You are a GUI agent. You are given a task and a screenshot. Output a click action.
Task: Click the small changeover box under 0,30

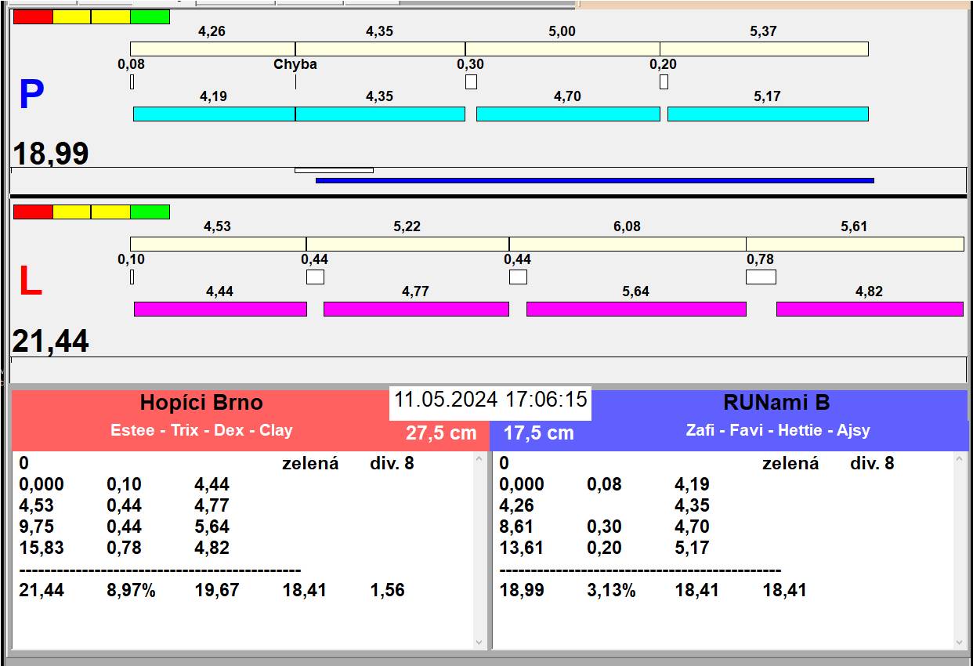[x=471, y=81]
